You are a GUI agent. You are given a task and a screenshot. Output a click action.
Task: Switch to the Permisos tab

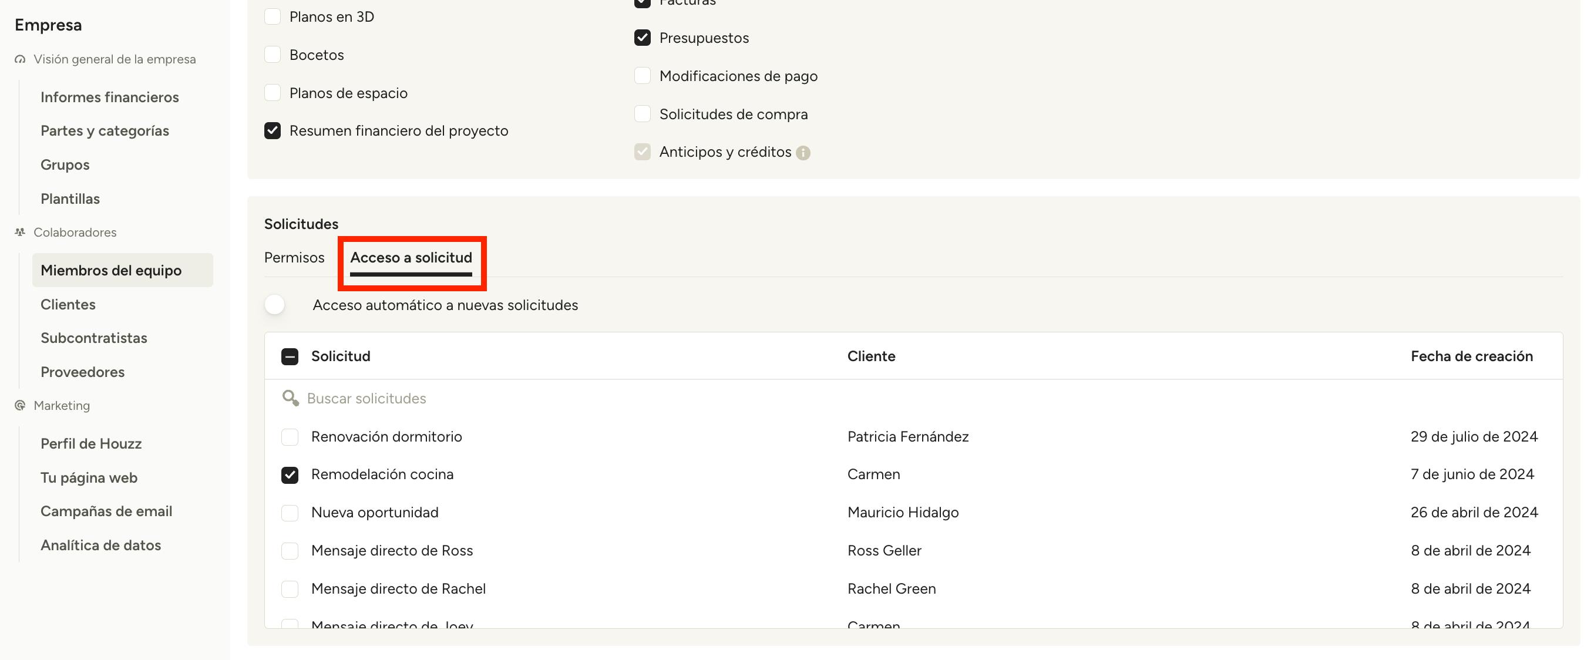[x=294, y=257]
